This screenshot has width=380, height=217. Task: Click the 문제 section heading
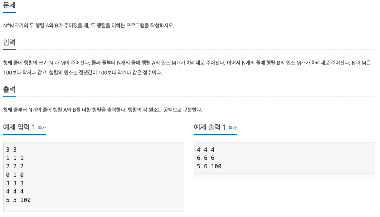click(9, 5)
